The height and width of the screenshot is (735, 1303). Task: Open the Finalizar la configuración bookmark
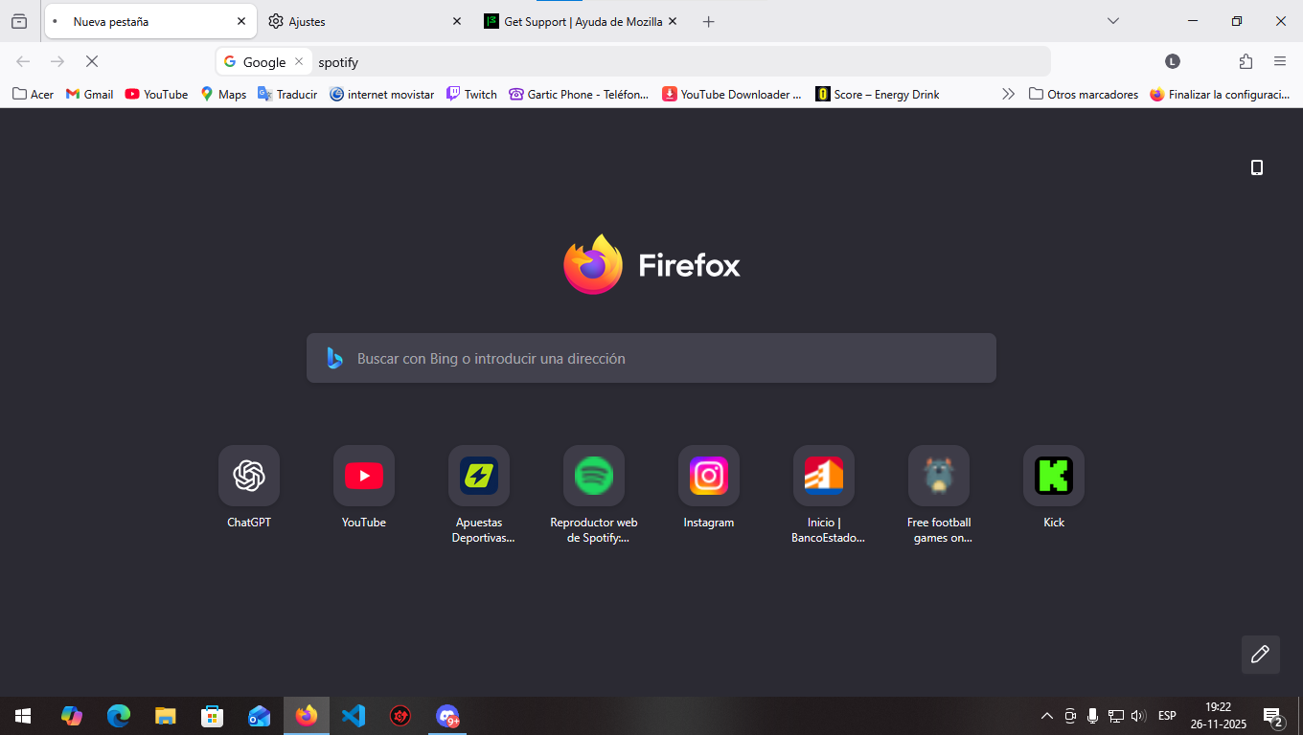click(x=1221, y=94)
